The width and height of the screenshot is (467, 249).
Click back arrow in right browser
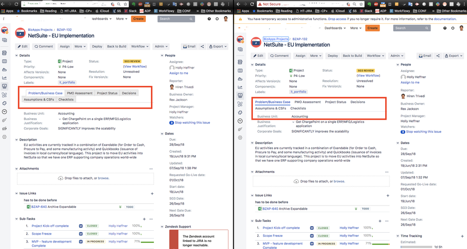239,4
